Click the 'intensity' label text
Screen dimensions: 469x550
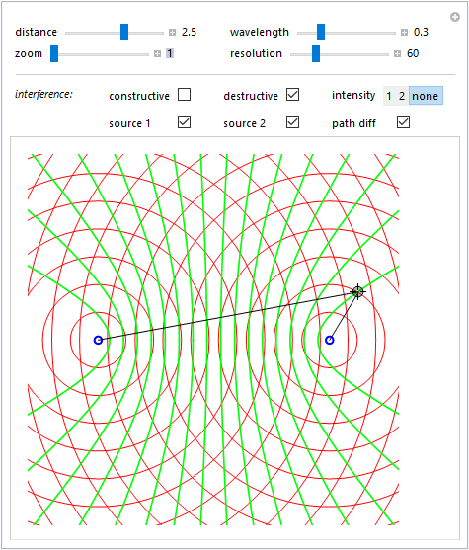(x=353, y=95)
